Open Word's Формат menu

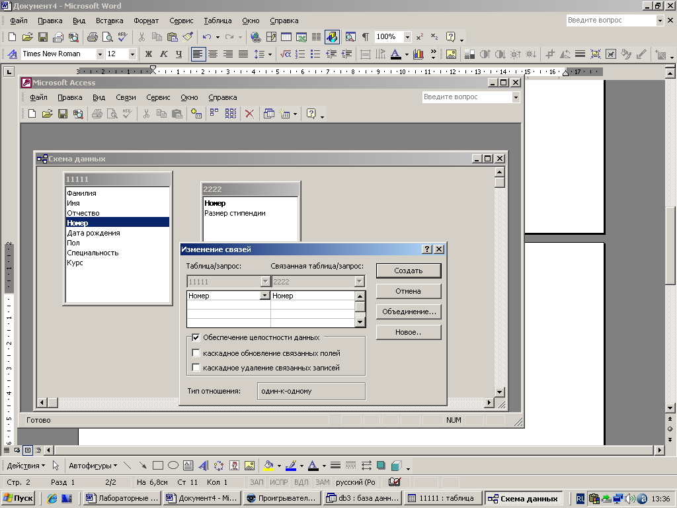[x=146, y=21]
